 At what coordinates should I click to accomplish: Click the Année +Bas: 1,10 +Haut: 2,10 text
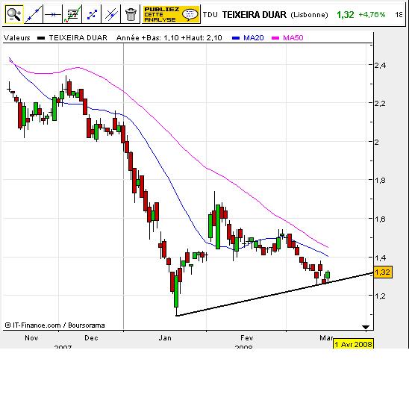pyautogui.click(x=169, y=38)
